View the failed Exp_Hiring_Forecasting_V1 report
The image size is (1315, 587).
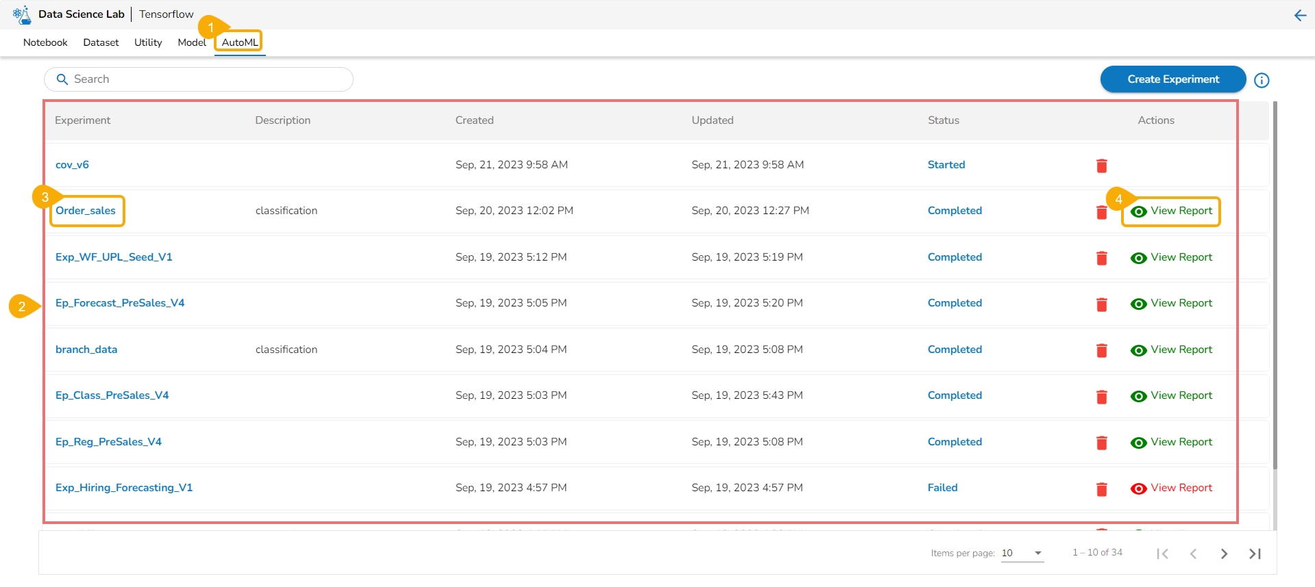1171,488
